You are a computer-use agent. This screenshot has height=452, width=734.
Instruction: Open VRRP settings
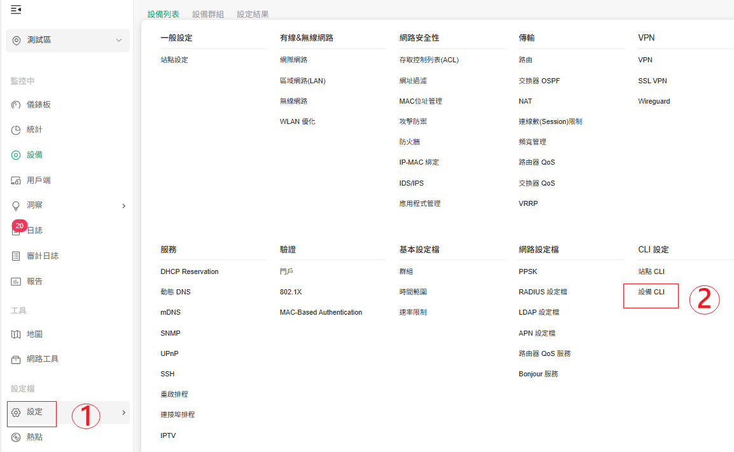pyautogui.click(x=528, y=203)
